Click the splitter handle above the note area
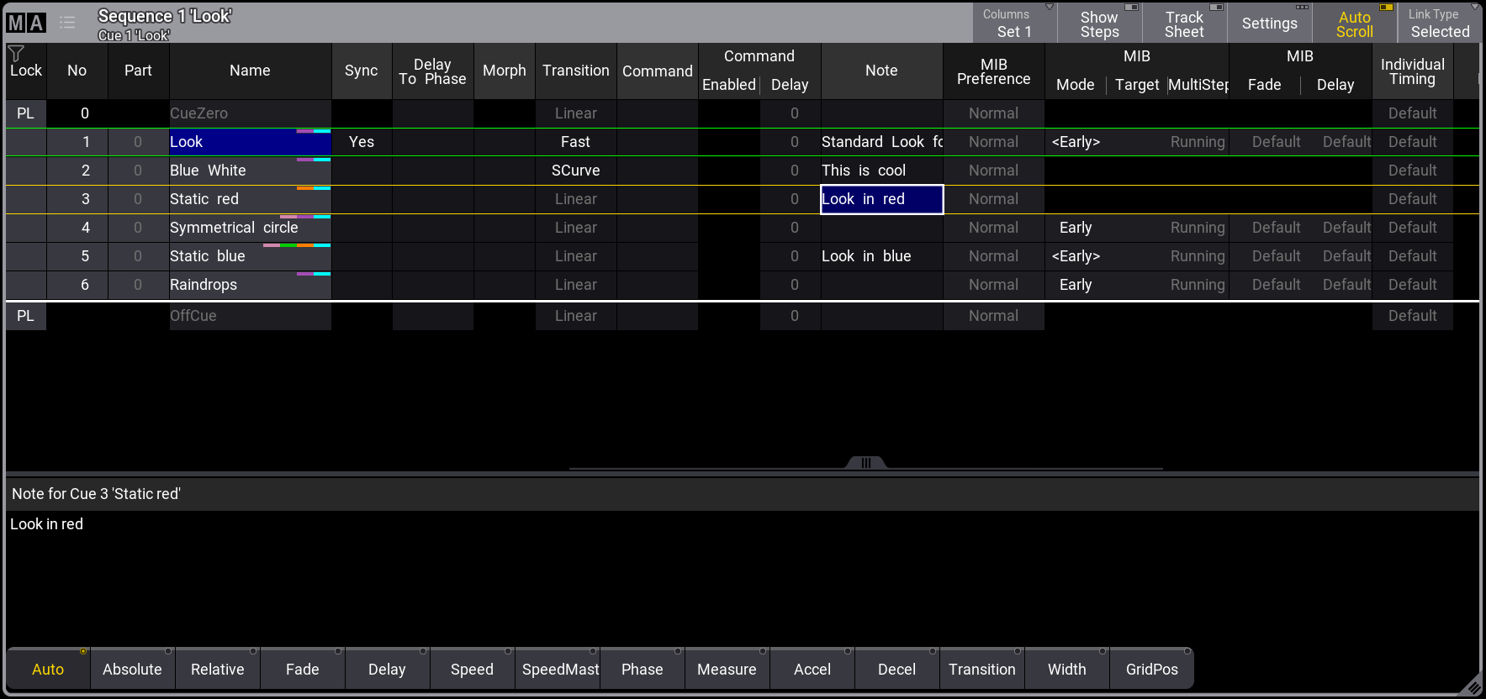The image size is (1486, 699). pos(865,463)
